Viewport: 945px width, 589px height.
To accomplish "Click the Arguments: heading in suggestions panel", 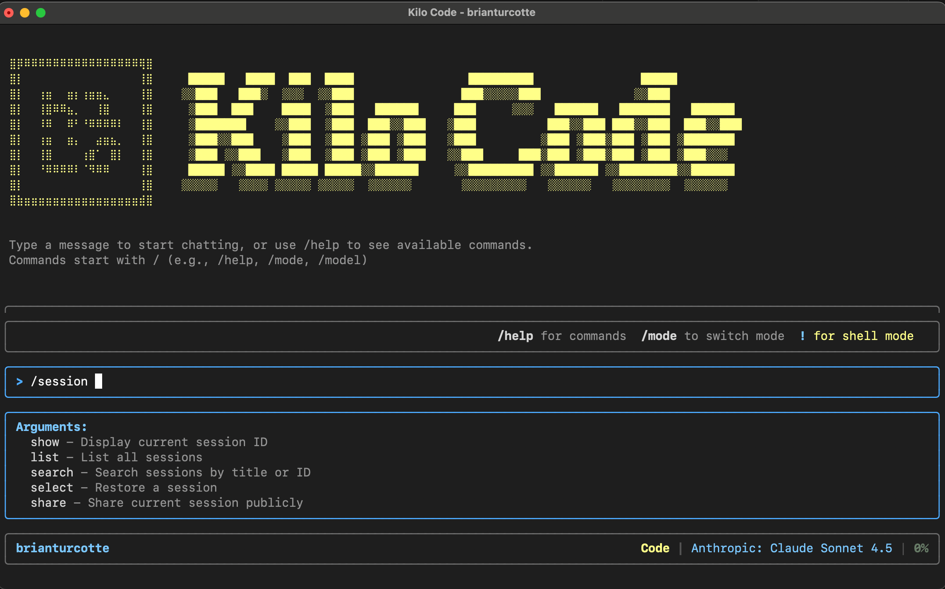I will [51, 427].
